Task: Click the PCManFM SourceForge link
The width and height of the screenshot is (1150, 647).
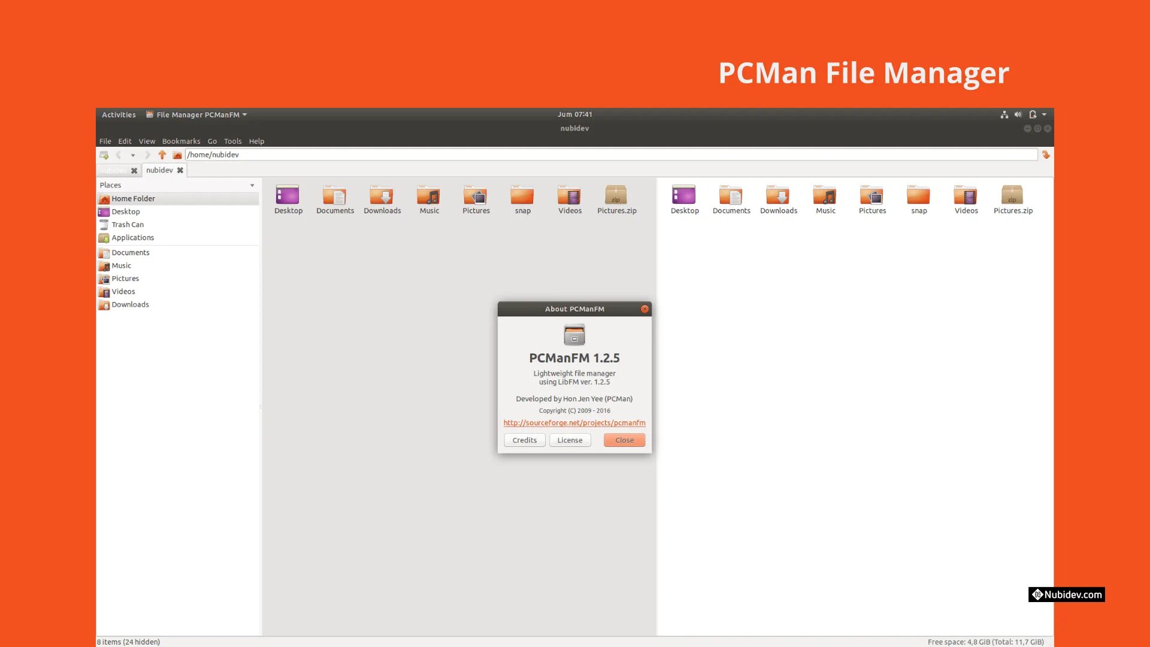Action: click(x=574, y=422)
